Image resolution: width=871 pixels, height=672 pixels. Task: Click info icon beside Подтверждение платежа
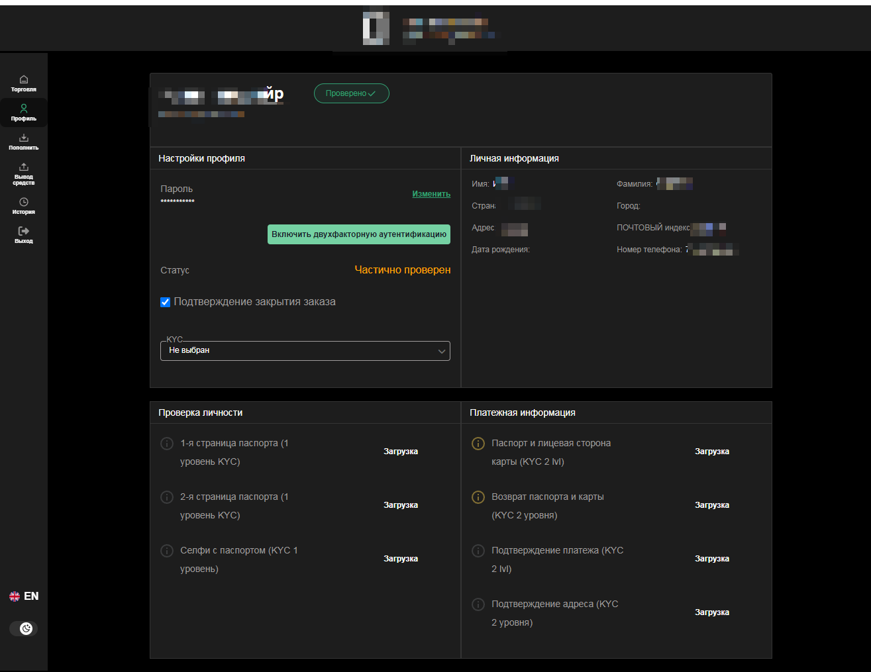pos(478,551)
